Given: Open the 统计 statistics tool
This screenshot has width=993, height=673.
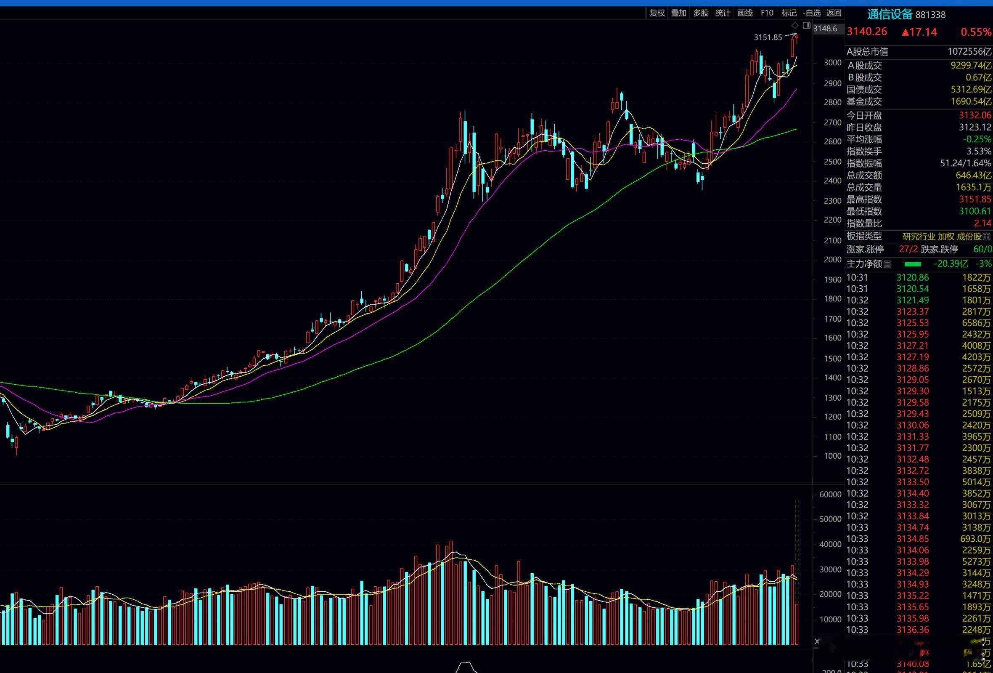Looking at the screenshot, I should pyautogui.click(x=723, y=13).
